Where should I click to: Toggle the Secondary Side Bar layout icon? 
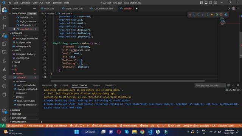(x=211, y=3)
